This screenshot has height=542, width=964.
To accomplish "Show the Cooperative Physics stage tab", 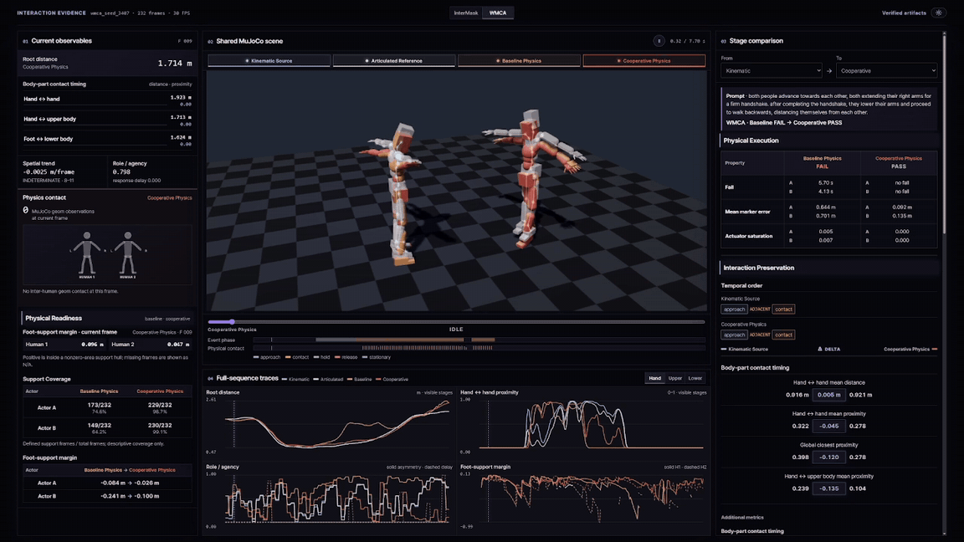I will point(644,61).
